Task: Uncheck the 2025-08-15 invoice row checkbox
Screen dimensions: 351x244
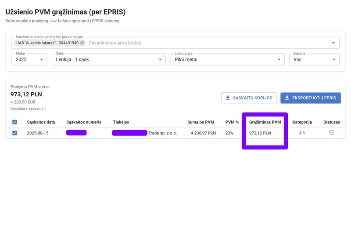Action: point(14,133)
